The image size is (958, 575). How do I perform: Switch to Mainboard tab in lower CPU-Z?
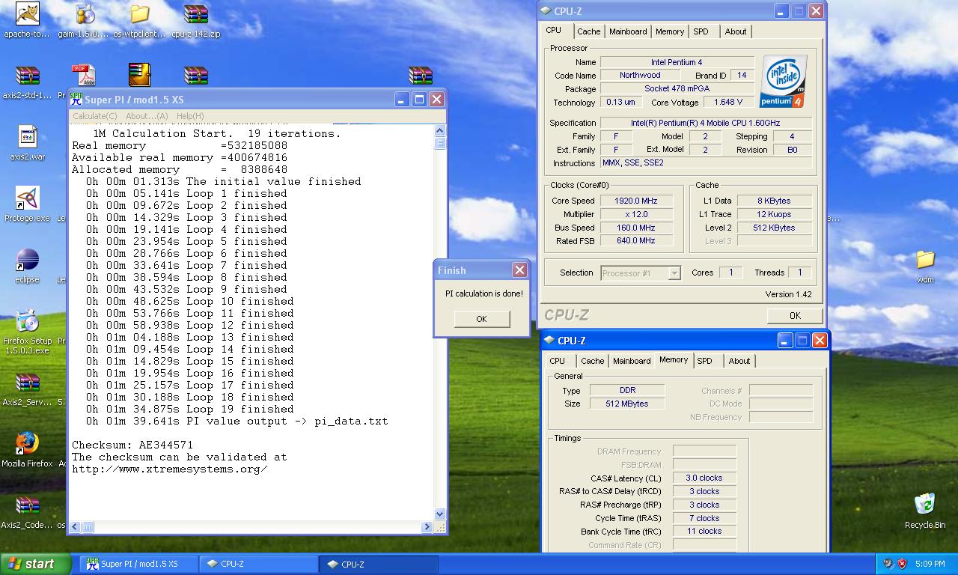pos(632,361)
